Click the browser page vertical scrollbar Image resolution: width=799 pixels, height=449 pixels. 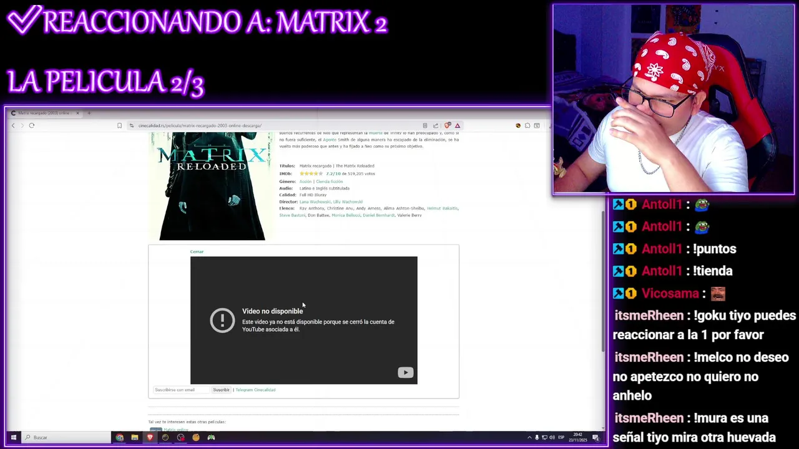pos(602,281)
